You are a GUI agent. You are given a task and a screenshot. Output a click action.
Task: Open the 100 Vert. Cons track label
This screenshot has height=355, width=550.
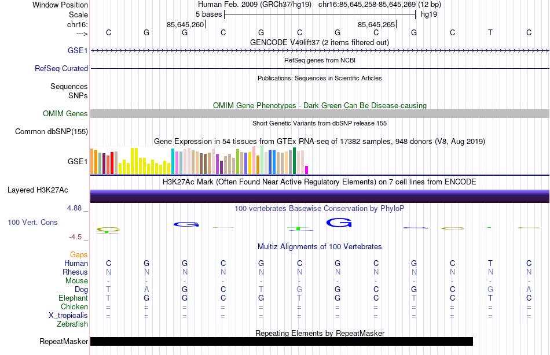click(x=32, y=222)
